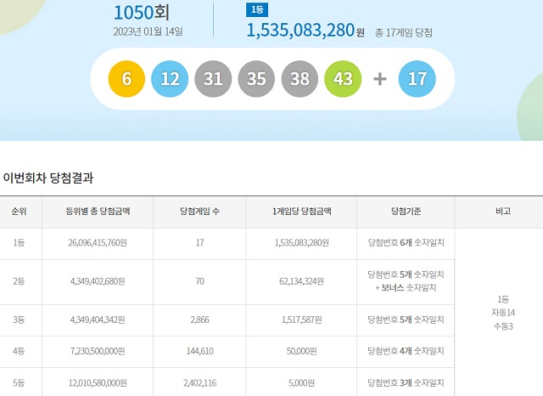Image resolution: width=543 pixels, height=396 pixels.
Task: Click the 순위 column header
Action: (x=19, y=212)
